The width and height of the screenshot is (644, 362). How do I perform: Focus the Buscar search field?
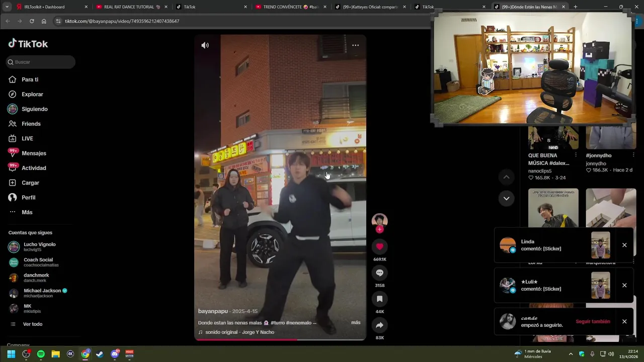coord(41,62)
